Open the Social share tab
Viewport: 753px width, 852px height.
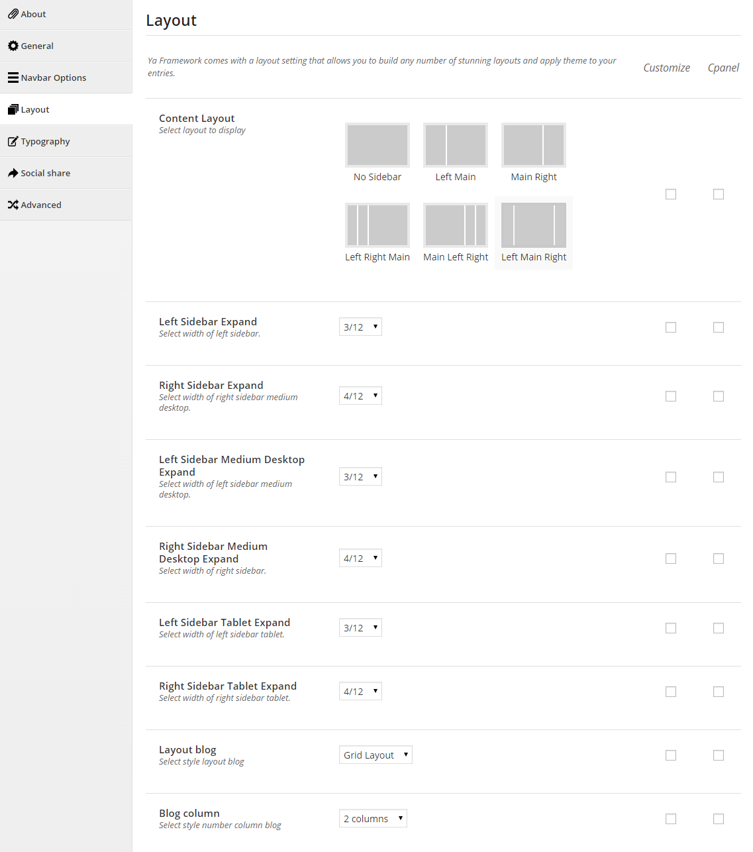tap(66, 173)
